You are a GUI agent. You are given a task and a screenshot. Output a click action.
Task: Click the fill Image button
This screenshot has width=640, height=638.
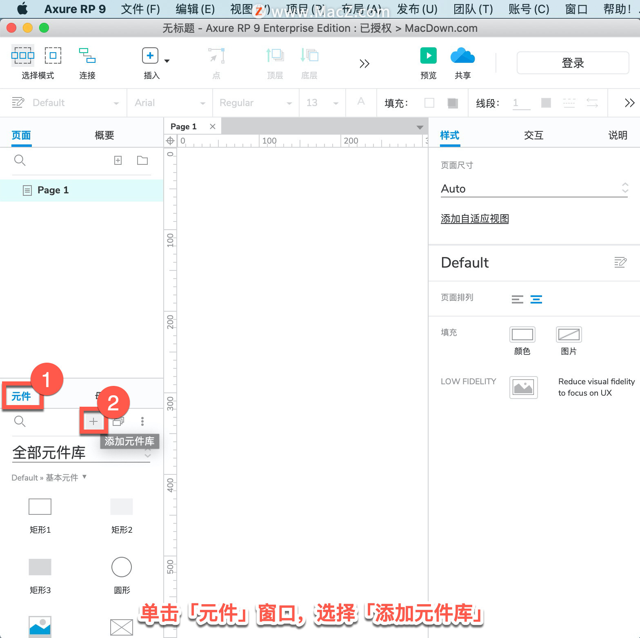569,335
